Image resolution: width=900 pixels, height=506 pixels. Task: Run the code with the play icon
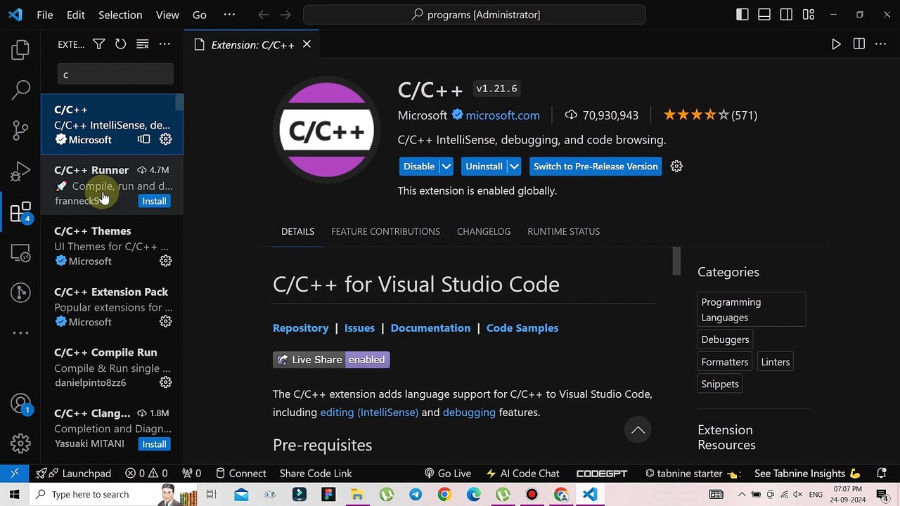click(x=836, y=44)
